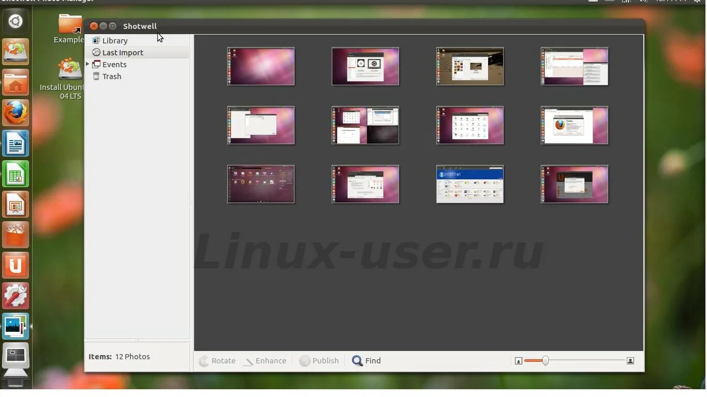
Task: Open Ubuntu Software Center from the launcher
Action: (x=16, y=235)
